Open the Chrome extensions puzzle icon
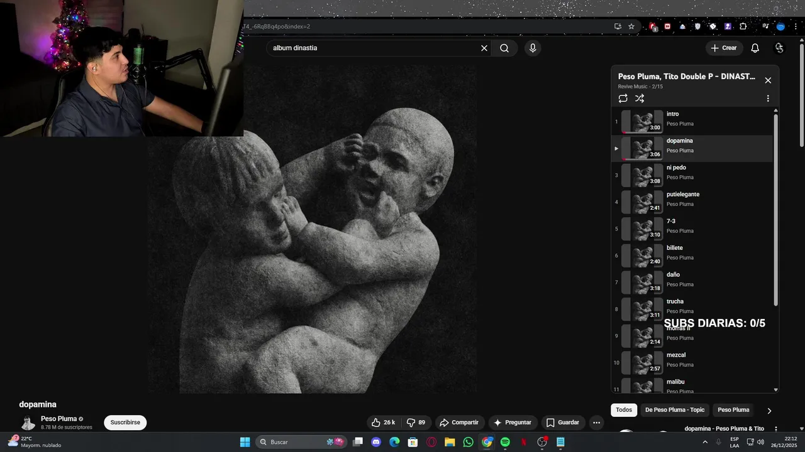This screenshot has height=452, width=805. point(743,26)
